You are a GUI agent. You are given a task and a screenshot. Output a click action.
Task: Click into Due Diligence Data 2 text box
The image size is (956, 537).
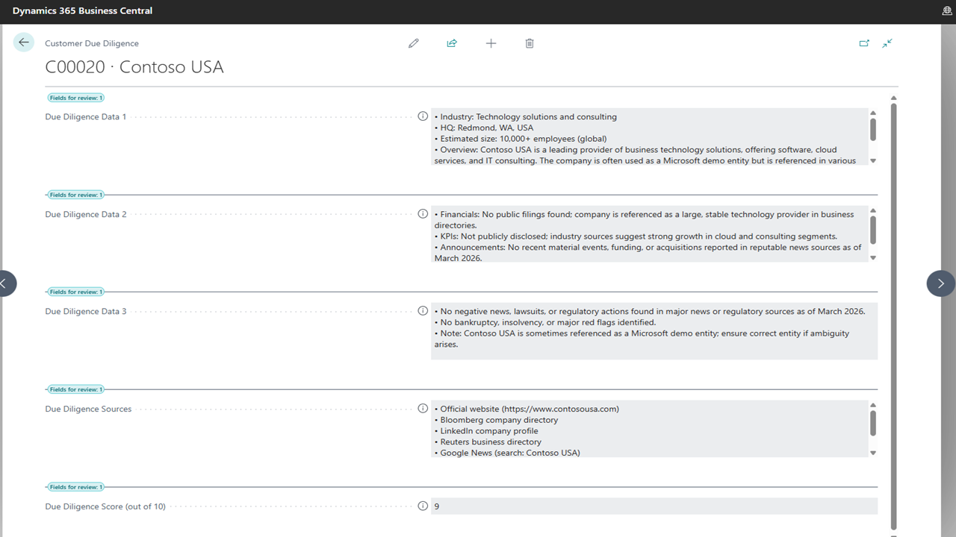649,234
